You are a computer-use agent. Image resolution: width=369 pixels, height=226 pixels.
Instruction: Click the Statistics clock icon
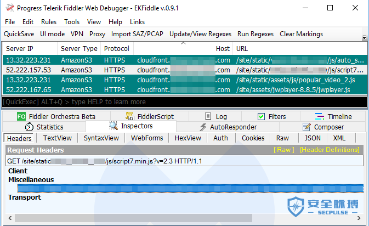(x=29, y=127)
